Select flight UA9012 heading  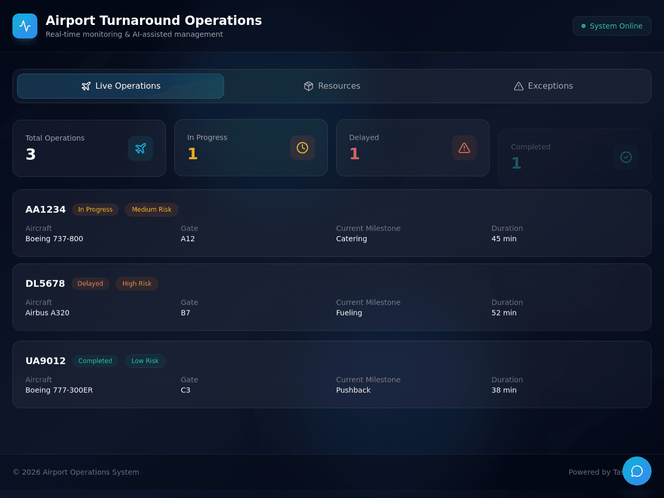point(46,361)
